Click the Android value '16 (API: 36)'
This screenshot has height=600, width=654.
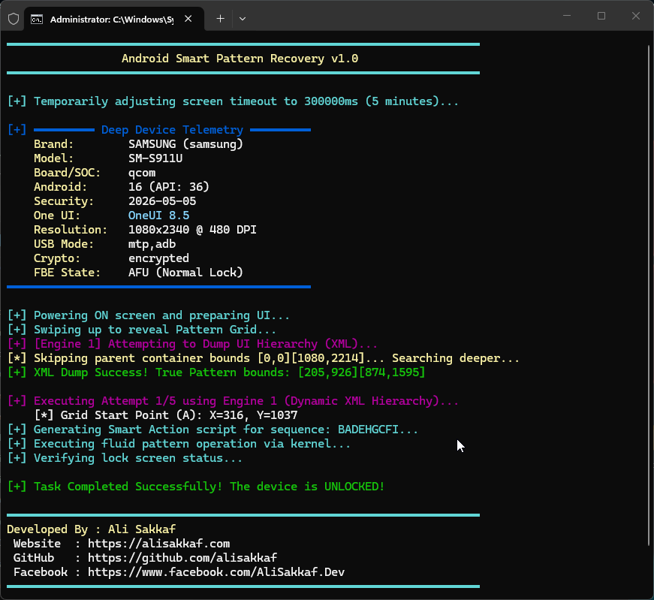(x=168, y=187)
